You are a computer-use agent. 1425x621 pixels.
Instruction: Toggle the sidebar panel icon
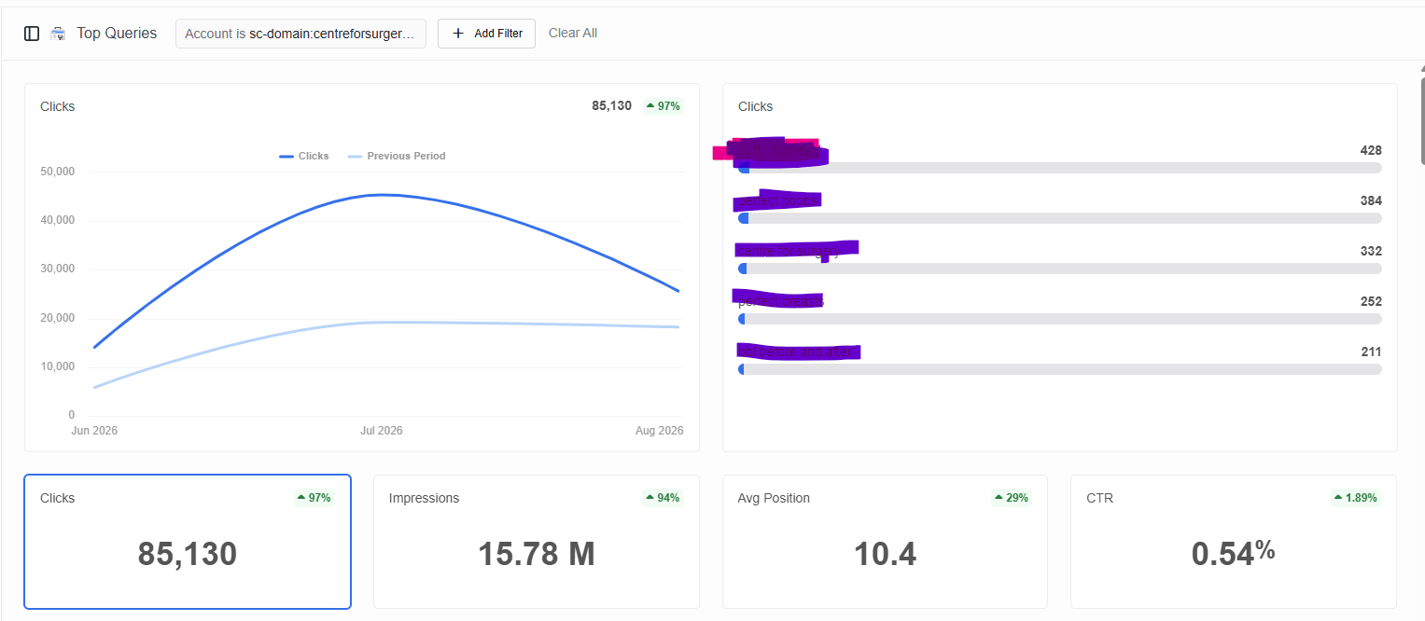pyautogui.click(x=32, y=34)
